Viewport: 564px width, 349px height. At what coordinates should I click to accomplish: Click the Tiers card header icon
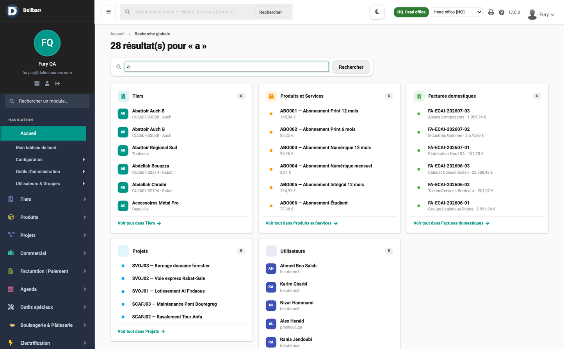[x=123, y=96]
